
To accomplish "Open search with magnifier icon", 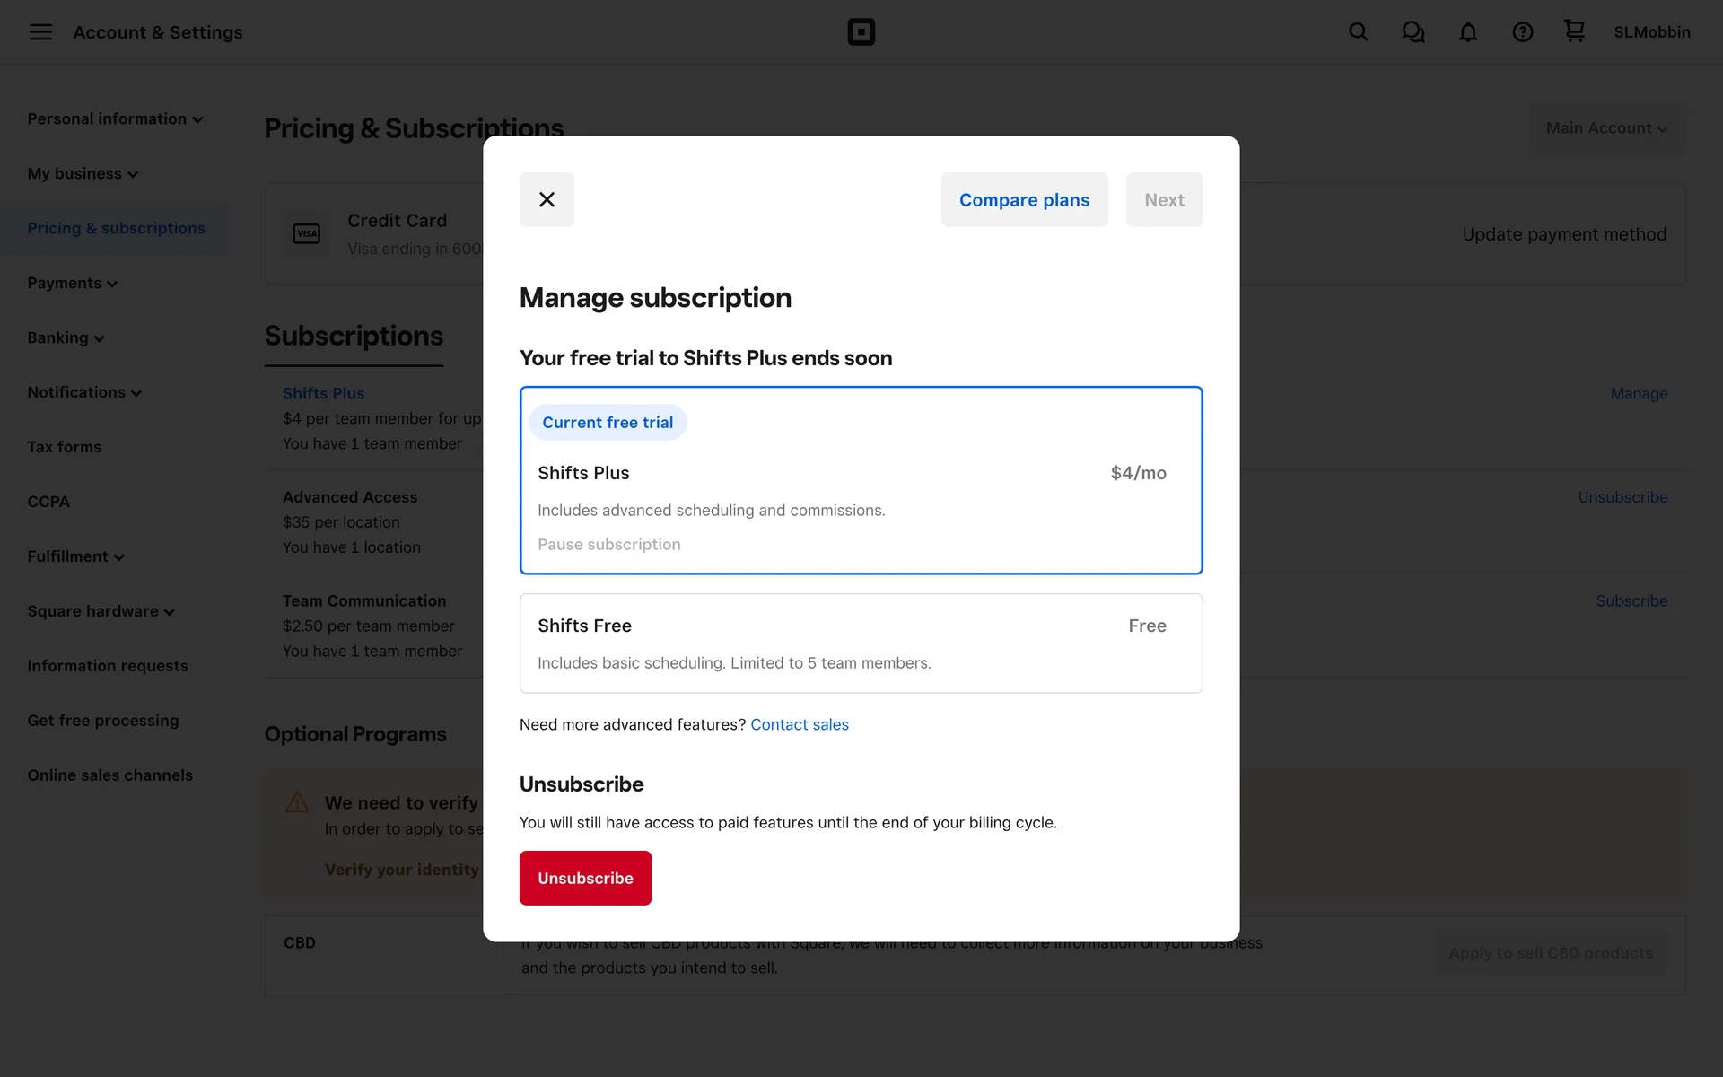I will [1358, 32].
